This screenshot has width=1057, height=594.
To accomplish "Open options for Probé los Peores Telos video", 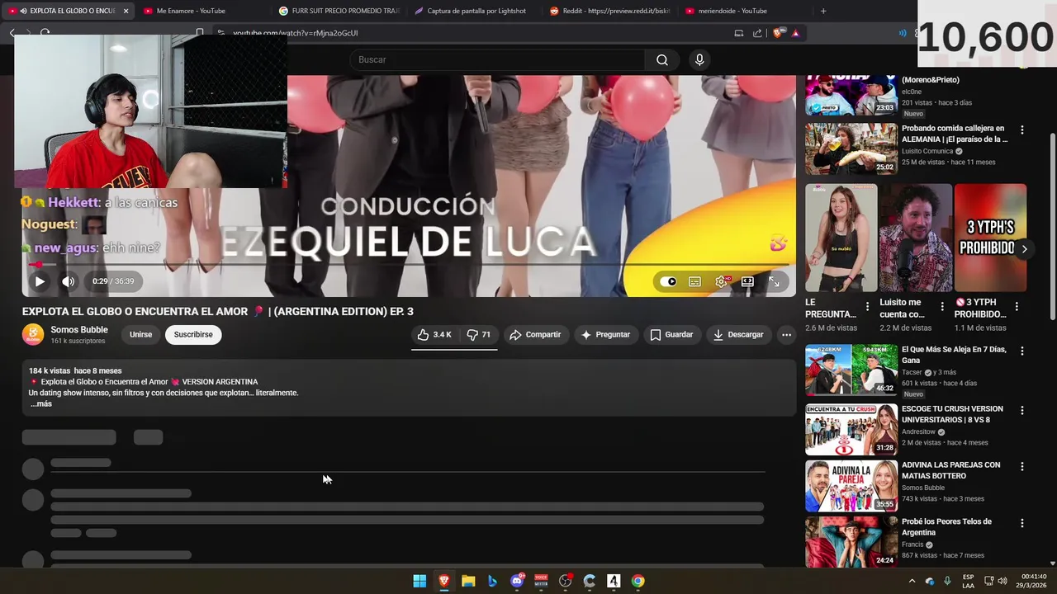I will pos(1022,523).
